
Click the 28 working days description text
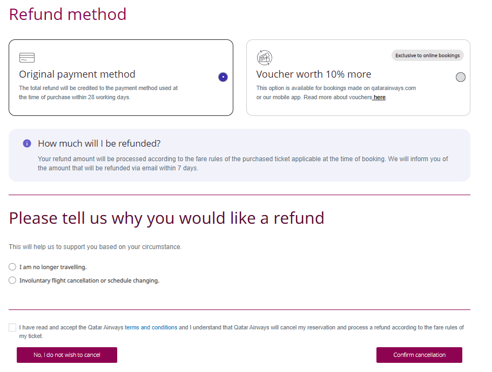point(98,93)
